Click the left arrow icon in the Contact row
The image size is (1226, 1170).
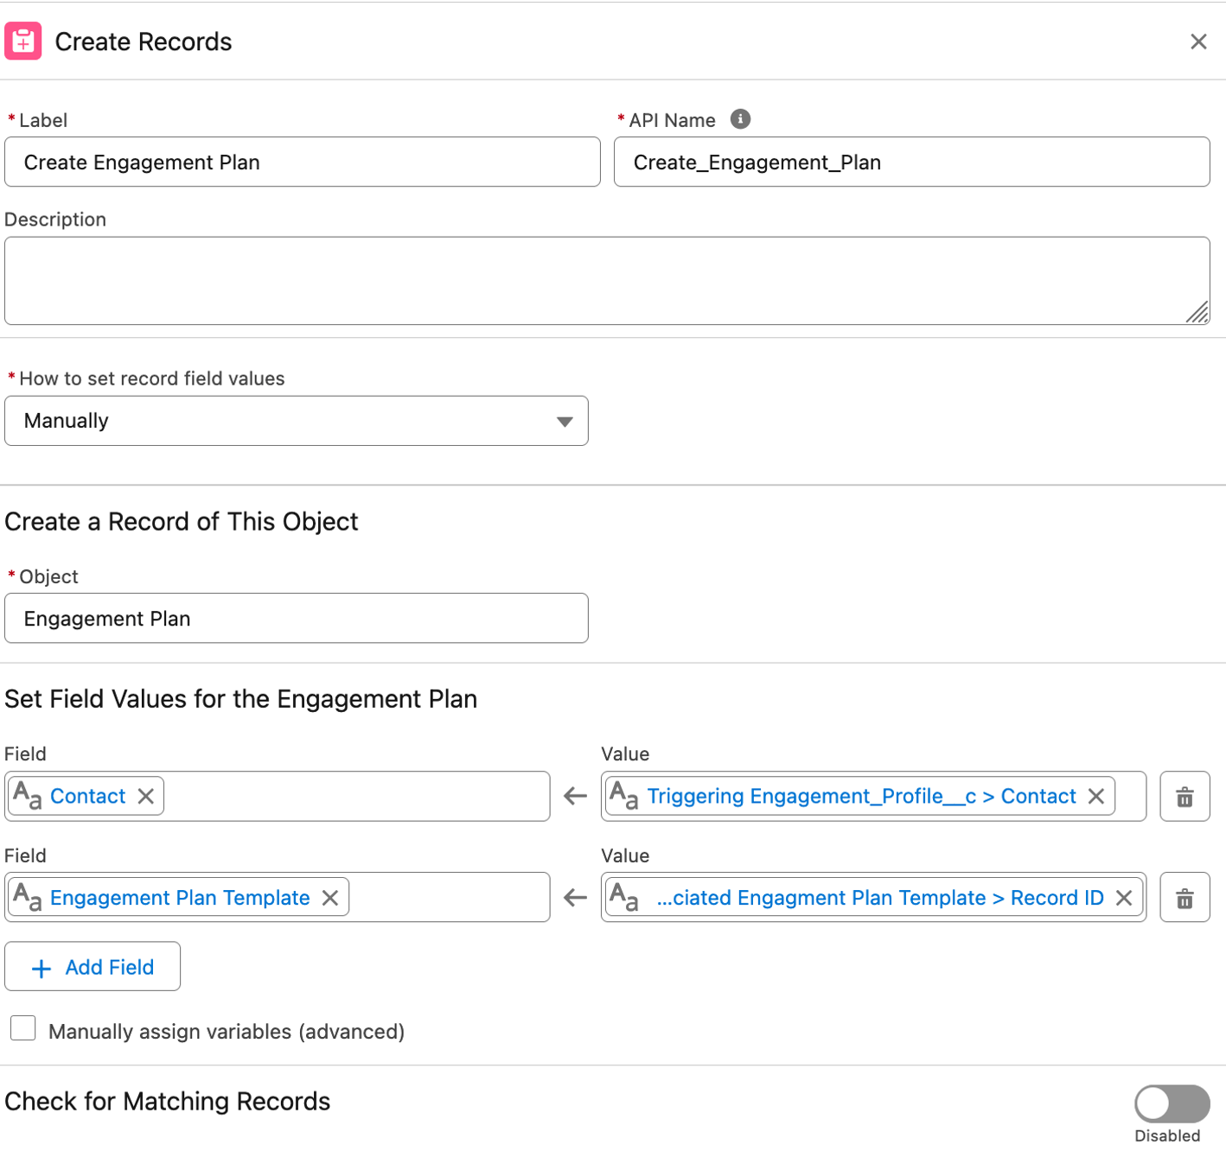[x=576, y=796]
